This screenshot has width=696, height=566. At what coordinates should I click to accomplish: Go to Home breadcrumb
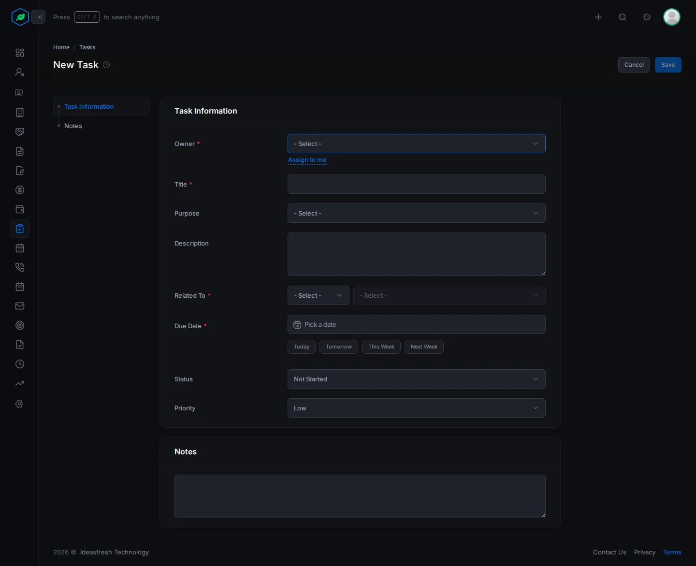61,47
